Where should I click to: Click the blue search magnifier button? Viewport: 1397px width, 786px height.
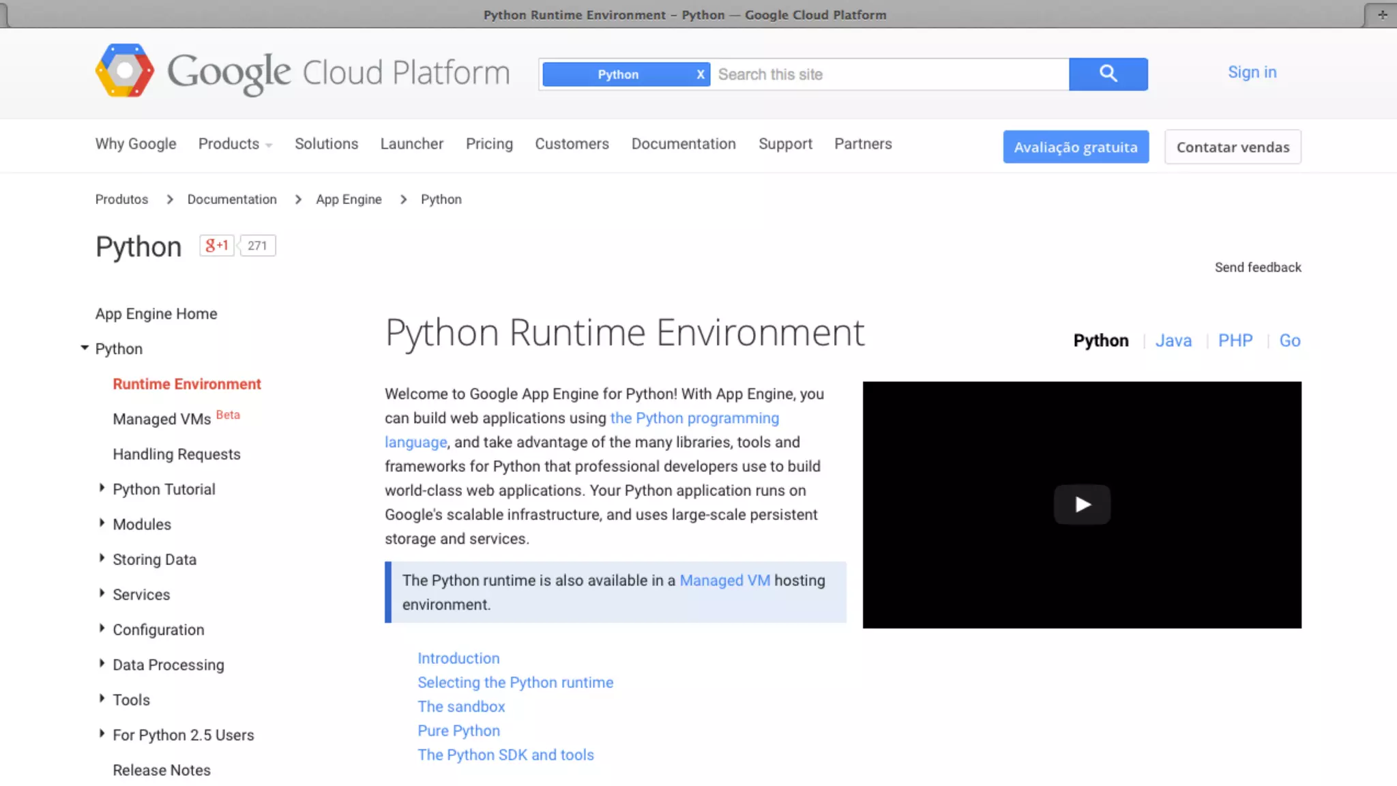point(1108,74)
